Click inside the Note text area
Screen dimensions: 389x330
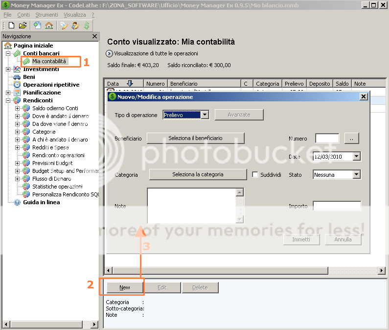point(191,206)
